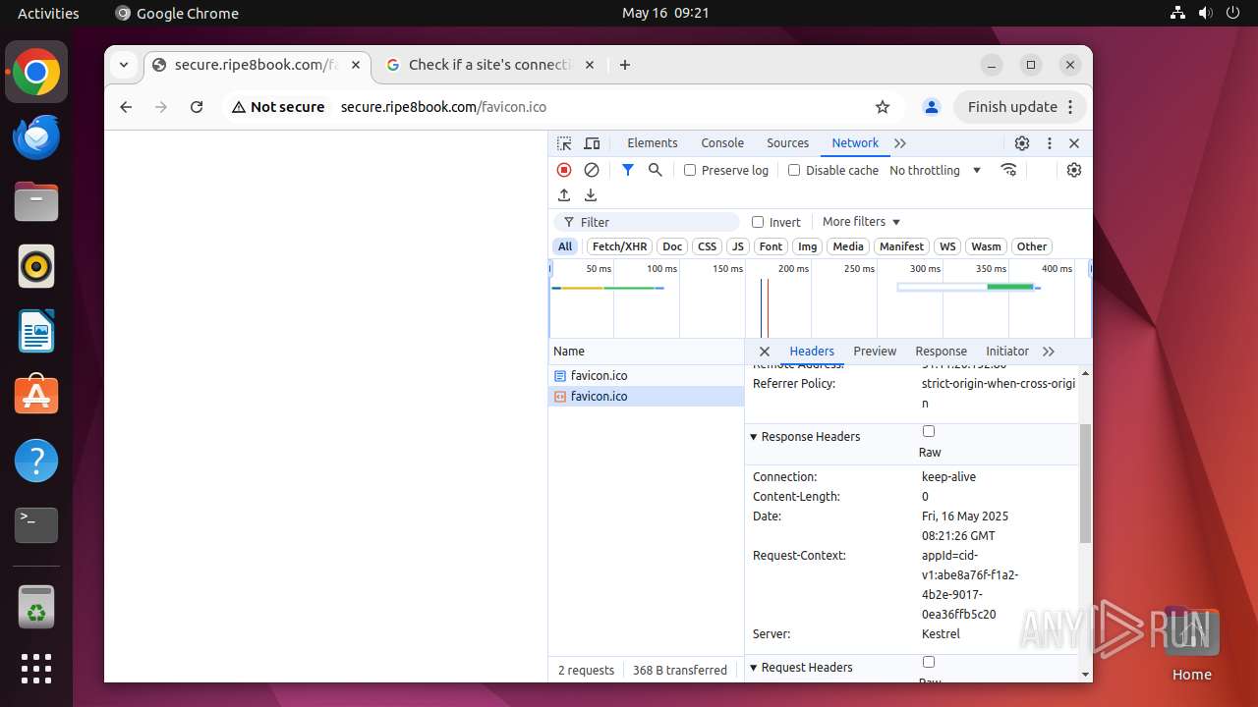Enable the Disable cache checkbox
Viewport: 1258px width, 707px height.
(x=794, y=170)
